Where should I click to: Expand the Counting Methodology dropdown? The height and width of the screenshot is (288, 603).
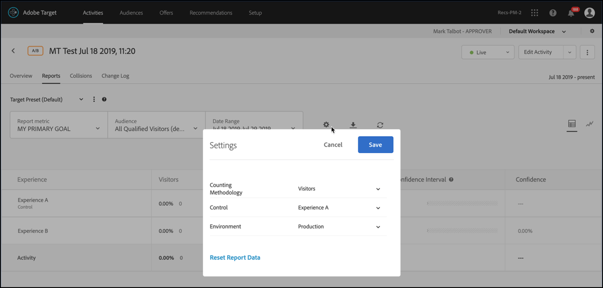pos(339,189)
